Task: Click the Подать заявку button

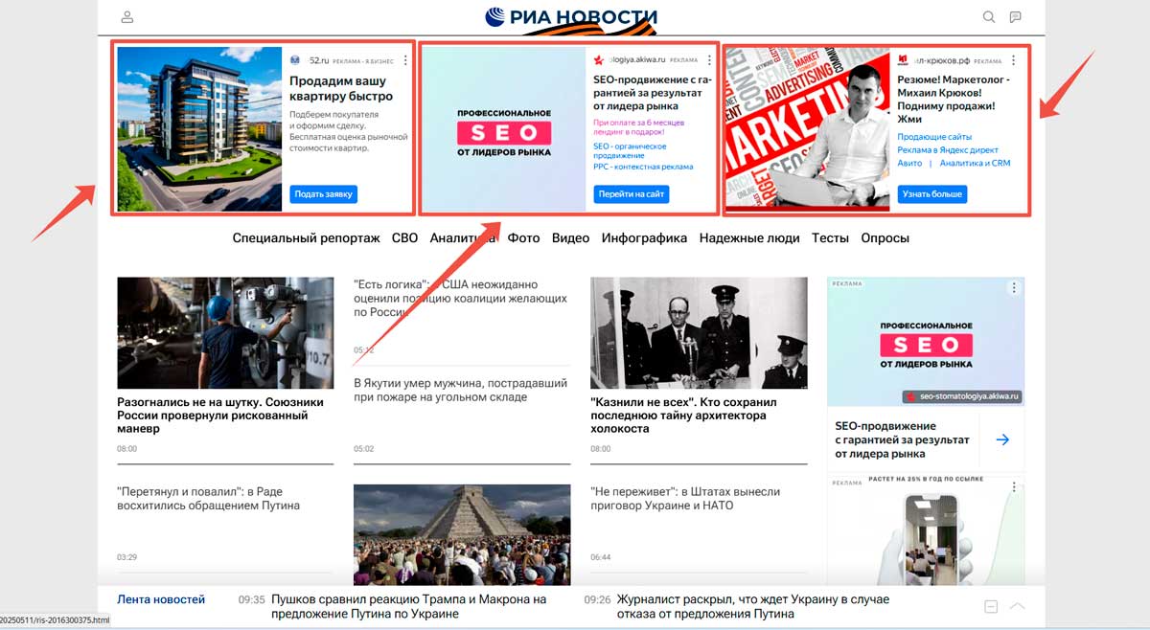Action: click(x=324, y=194)
